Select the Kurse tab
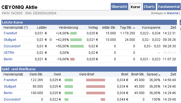This screenshot has width=181, height=103. tap(135, 7)
